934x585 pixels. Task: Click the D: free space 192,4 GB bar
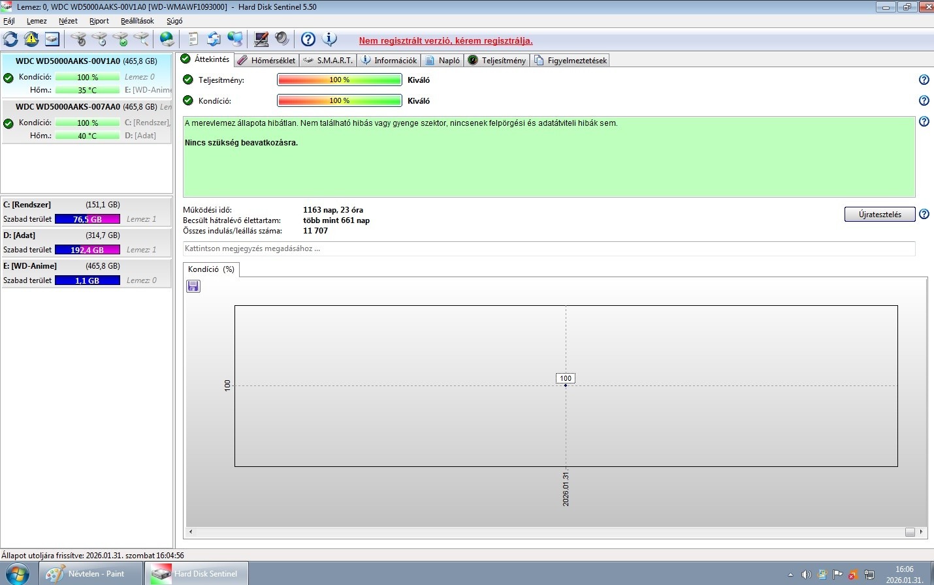[88, 250]
